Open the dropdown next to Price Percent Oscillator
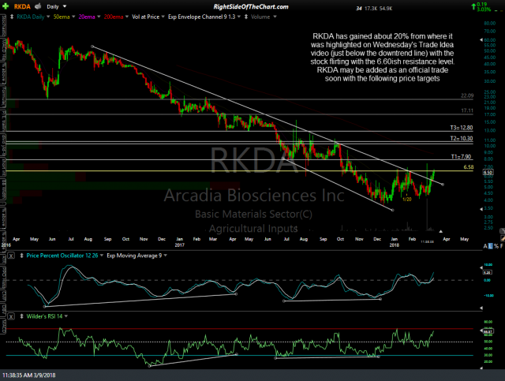This screenshot has width=505, height=381. click(102, 256)
